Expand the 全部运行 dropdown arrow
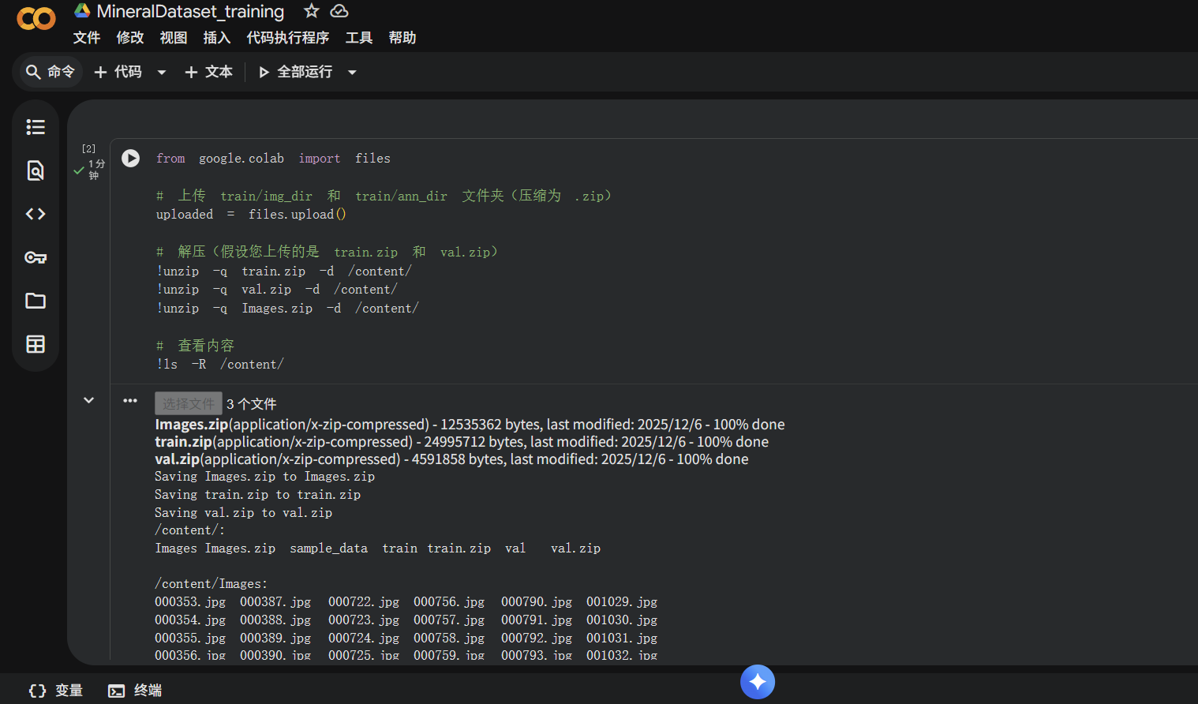1198x704 pixels. [x=353, y=73]
